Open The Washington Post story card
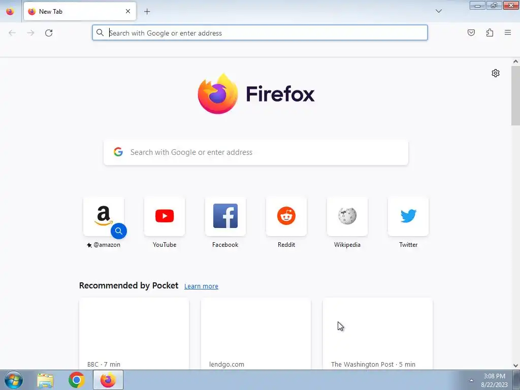The image size is (520, 390). (378, 334)
